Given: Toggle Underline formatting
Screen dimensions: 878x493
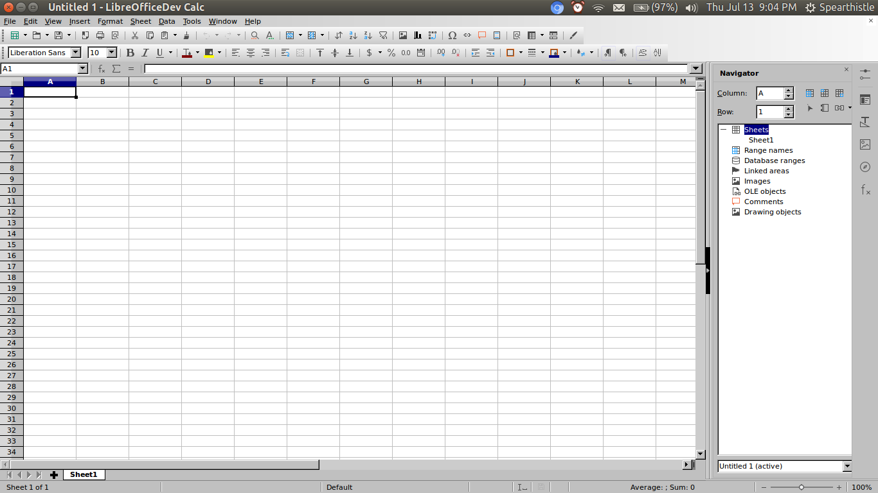Looking at the screenshot, I should coord(160,53).
